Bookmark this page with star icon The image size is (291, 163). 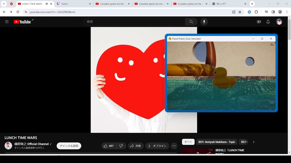coord(240,12)
